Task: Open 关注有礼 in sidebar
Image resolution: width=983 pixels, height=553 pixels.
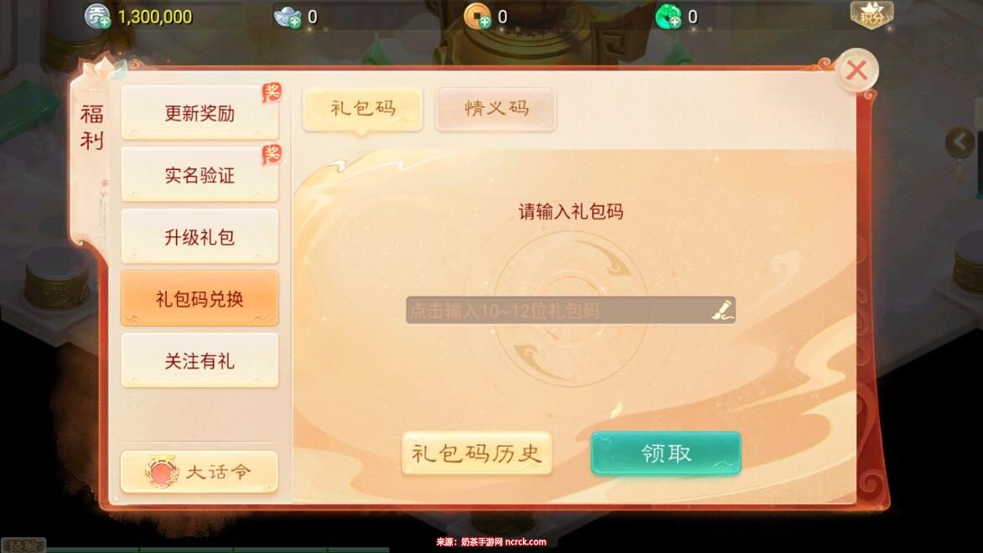Action: click(x=199, y=360)
